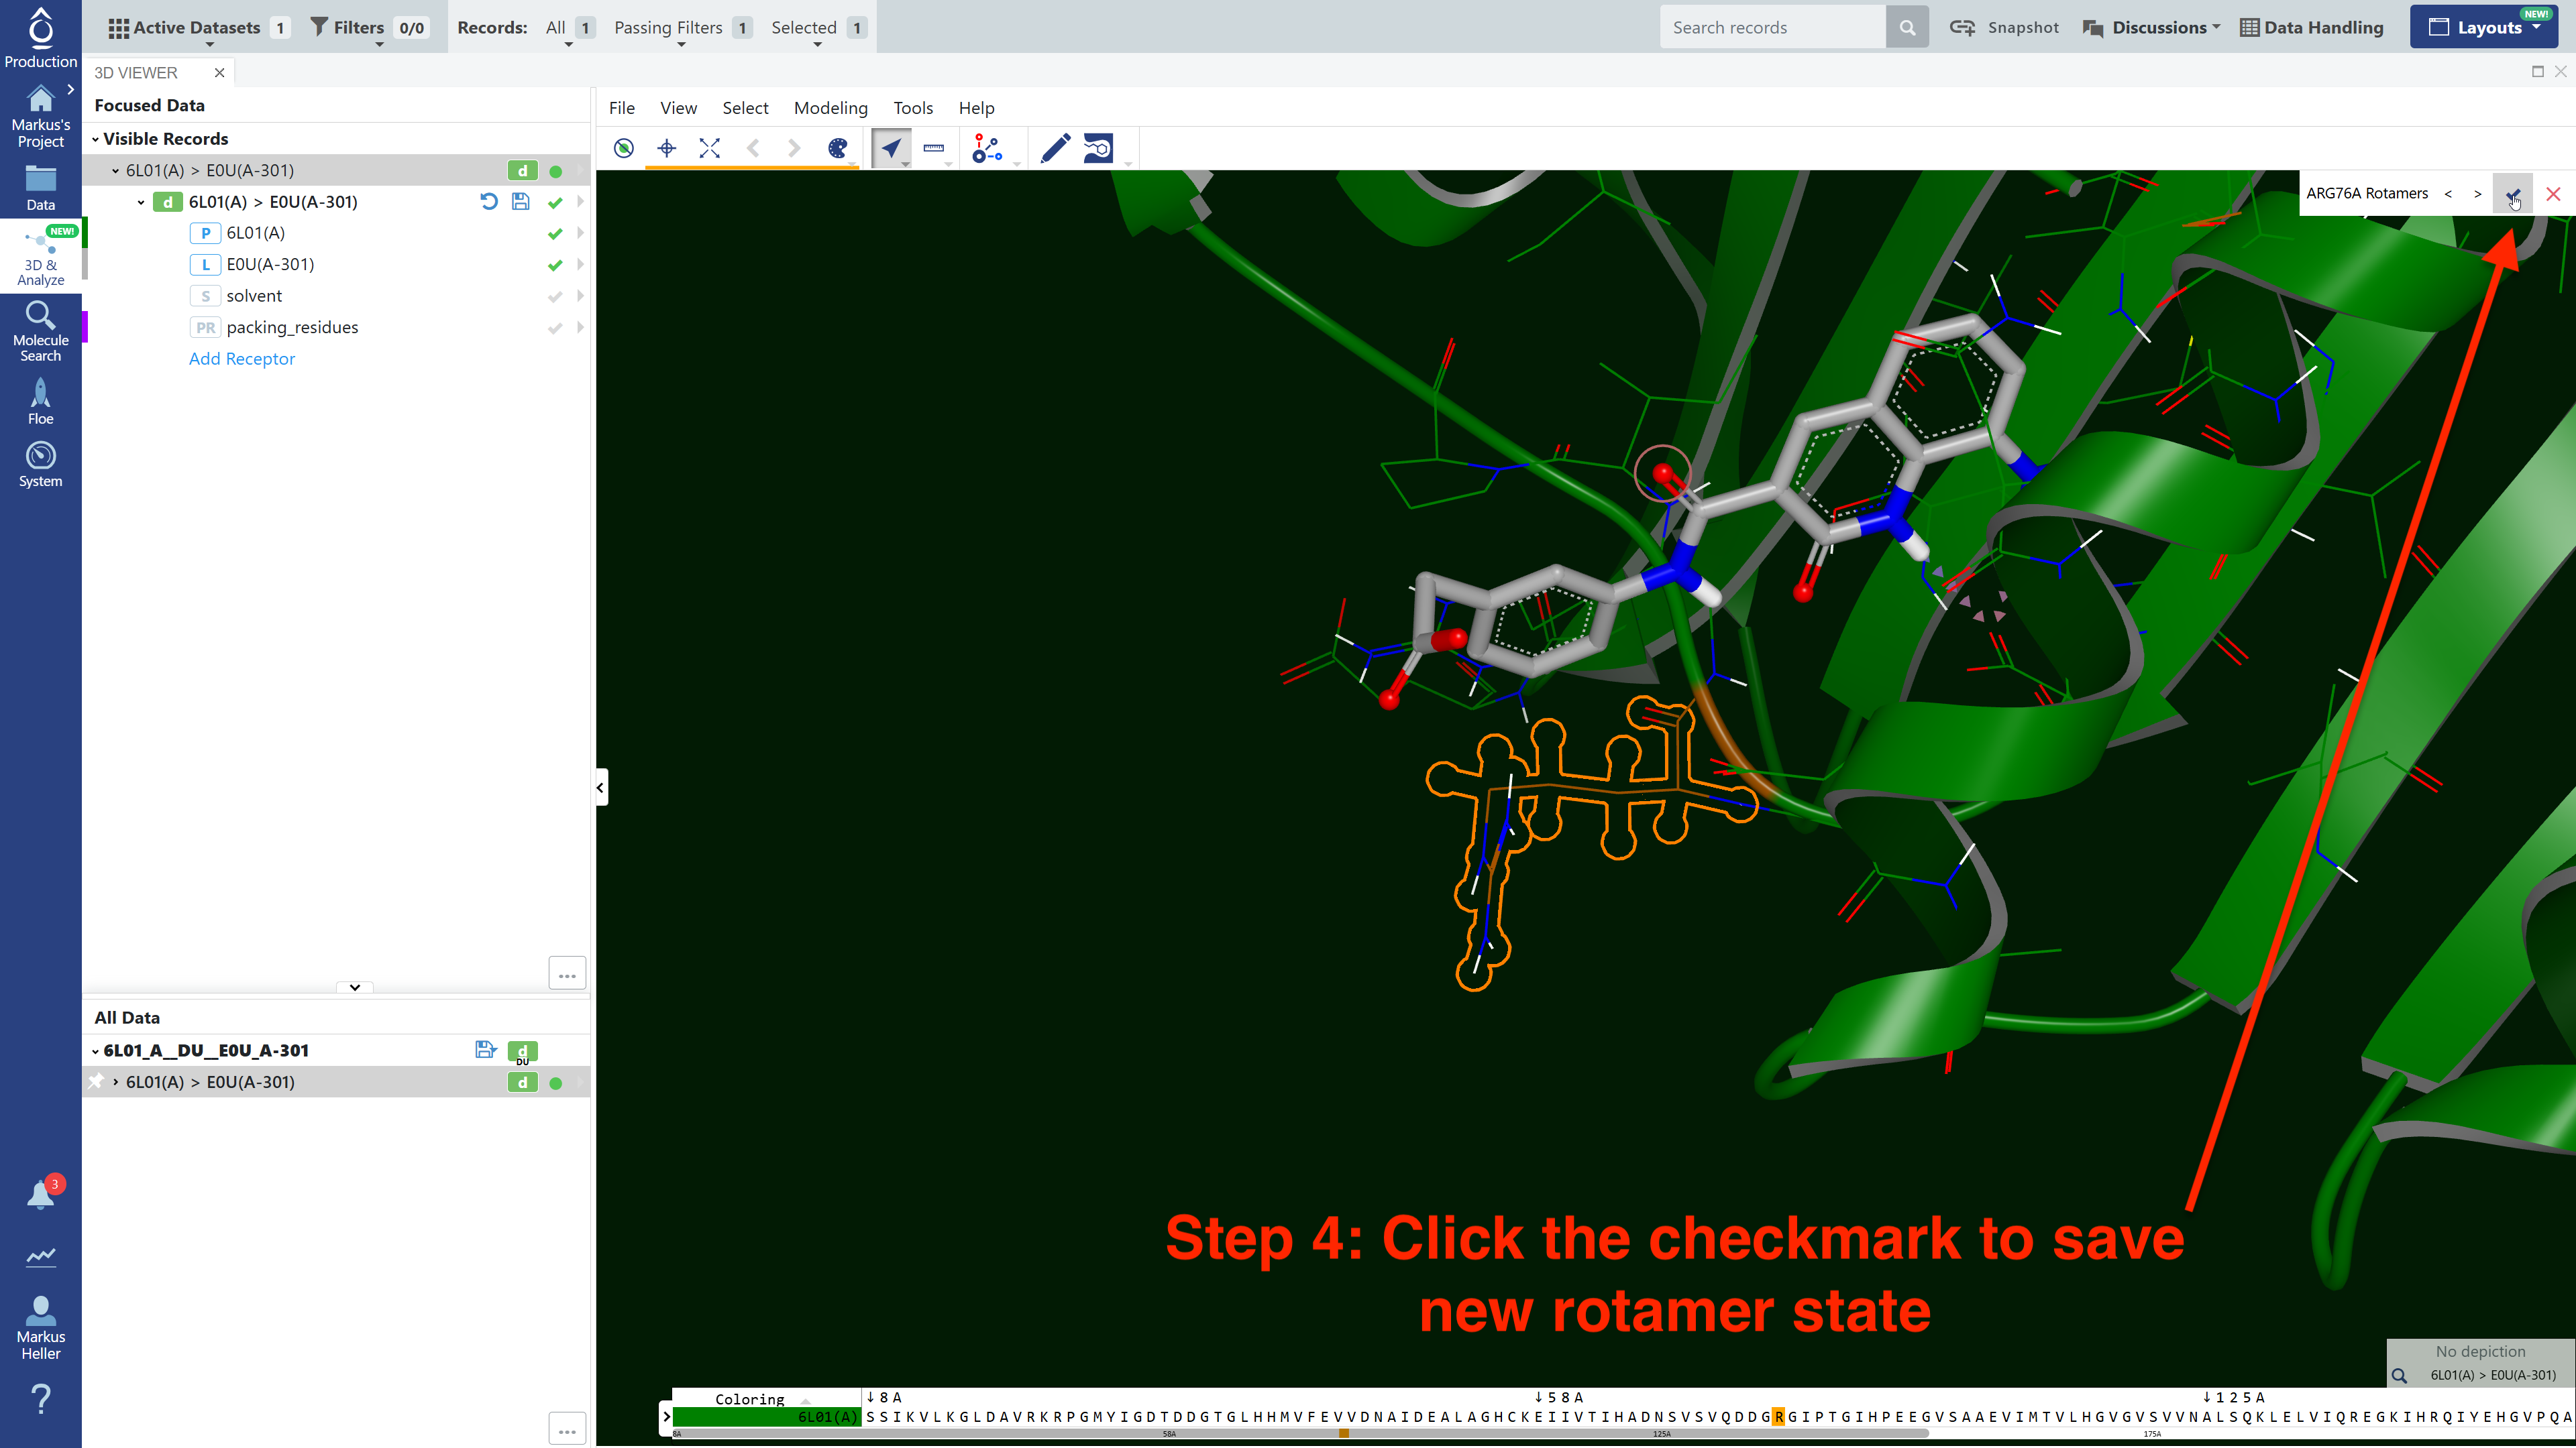Toggle visibility check for 6L01(A) > E0U(A-301)

click(555, 203)
